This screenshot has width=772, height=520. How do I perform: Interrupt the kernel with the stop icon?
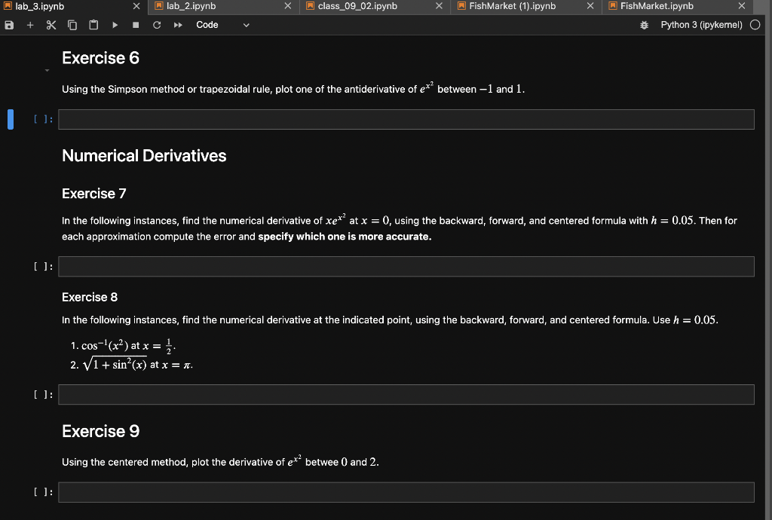136,25
